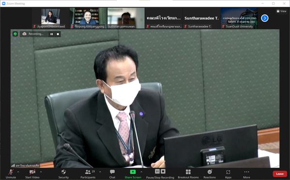Stop recording in bottom toolbar
The height and width of the screenshot is (180, 290).
tap(163, 171)
